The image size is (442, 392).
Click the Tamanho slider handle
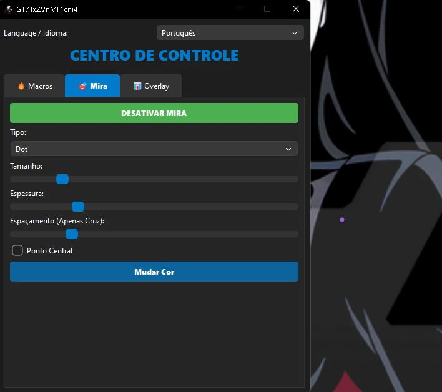[x=62, y=179]
